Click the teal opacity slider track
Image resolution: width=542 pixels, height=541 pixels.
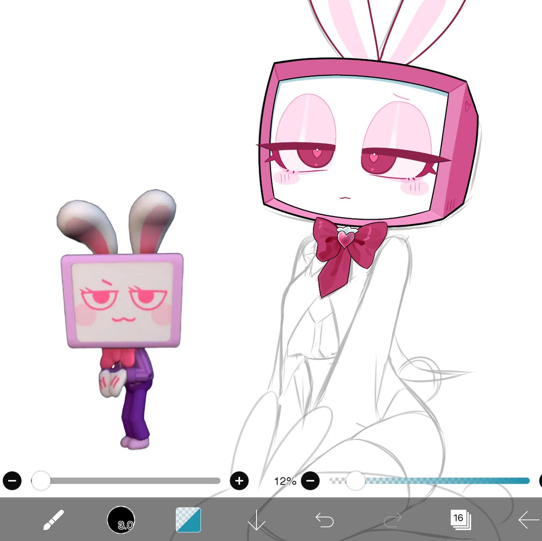429,481
